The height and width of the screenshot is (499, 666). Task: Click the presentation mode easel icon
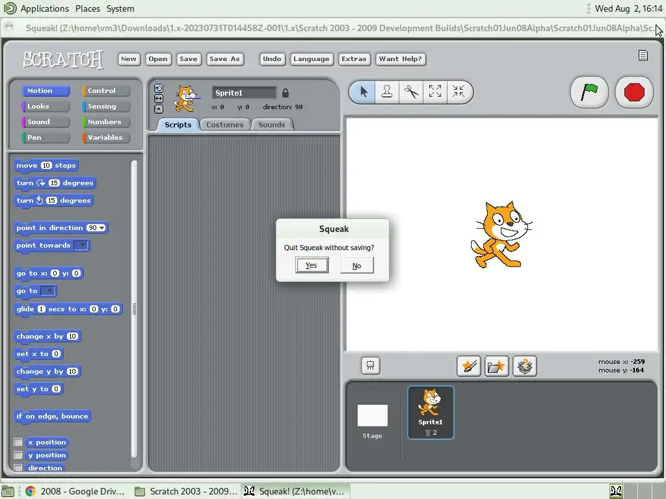370,365
